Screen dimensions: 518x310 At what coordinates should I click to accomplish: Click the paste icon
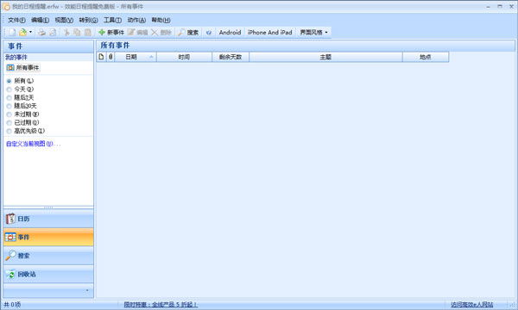click(87, 32)
